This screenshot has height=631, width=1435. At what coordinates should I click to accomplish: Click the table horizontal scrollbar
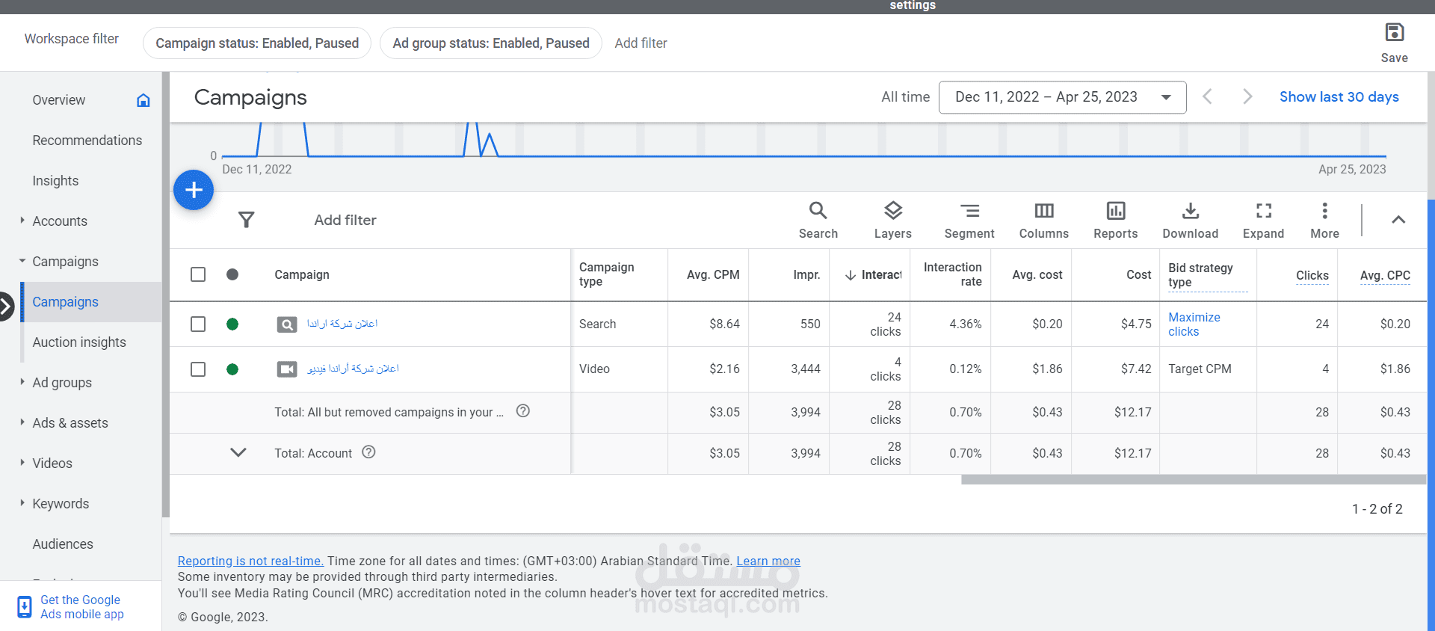(x=1194, y=480)
